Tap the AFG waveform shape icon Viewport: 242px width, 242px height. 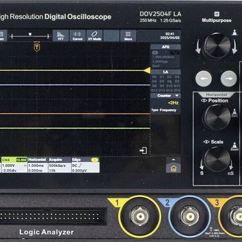pos(174,52)
